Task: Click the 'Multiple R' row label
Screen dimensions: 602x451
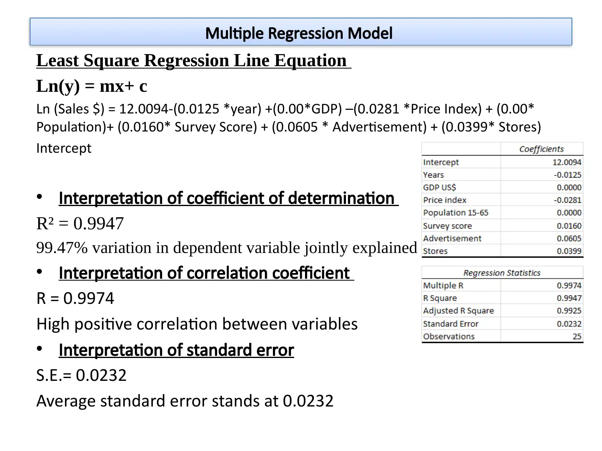Action: (x=443, y=285)
